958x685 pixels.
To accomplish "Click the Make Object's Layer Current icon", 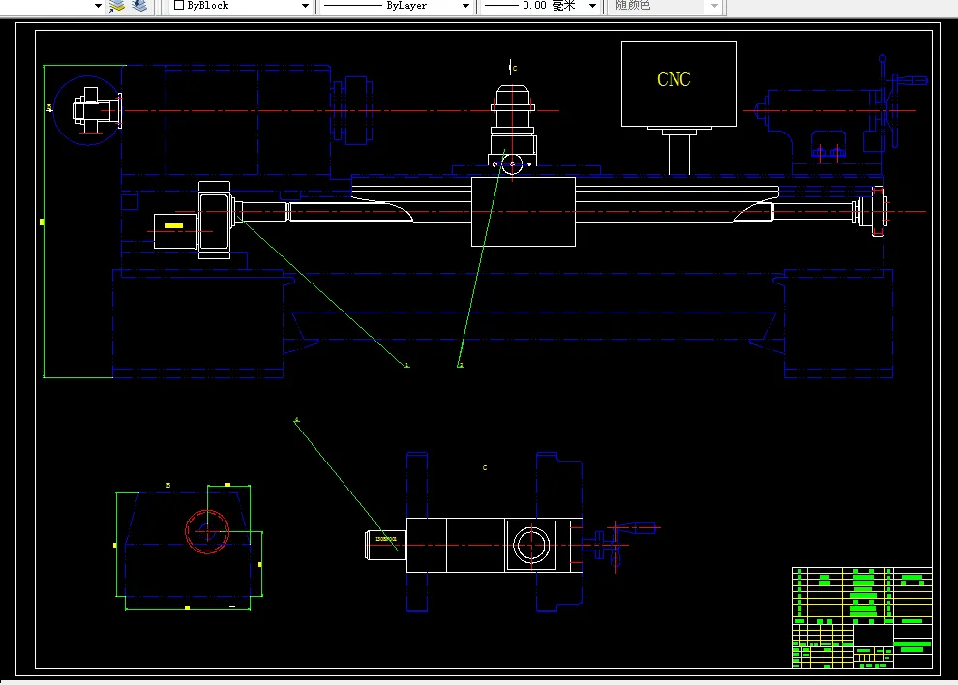I will point(117,6).
